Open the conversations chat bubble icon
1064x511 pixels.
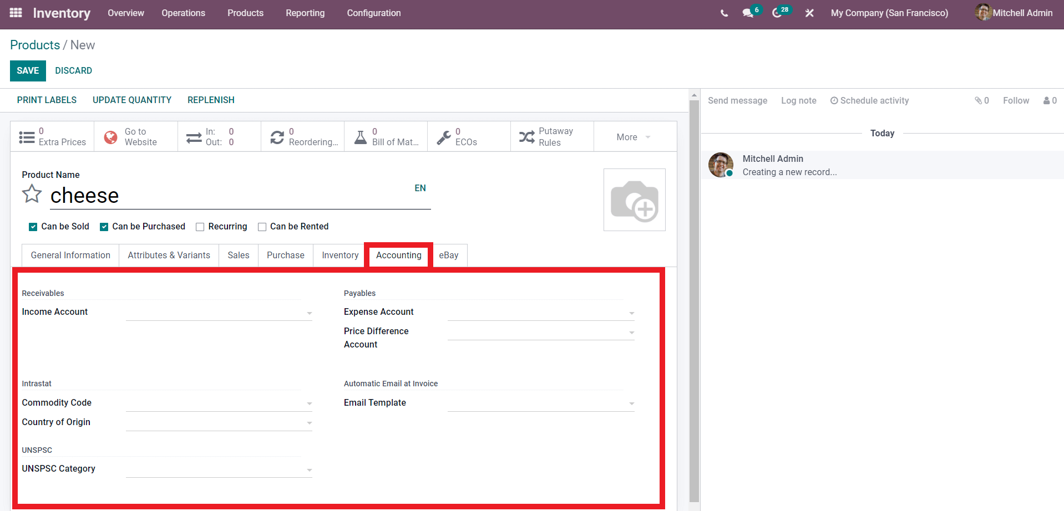coord(748,13)
